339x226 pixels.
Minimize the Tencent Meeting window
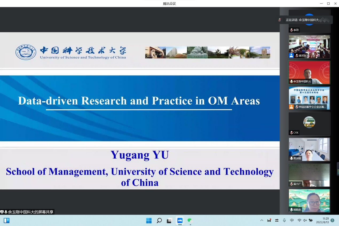click(x=322, y=3)
